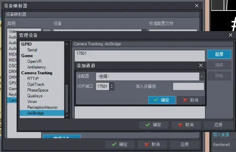Viewport: 236px width, 152px height.
Task: Select AxiBridge in device tree
Action: pyautogui.click(x=42, y=113)
